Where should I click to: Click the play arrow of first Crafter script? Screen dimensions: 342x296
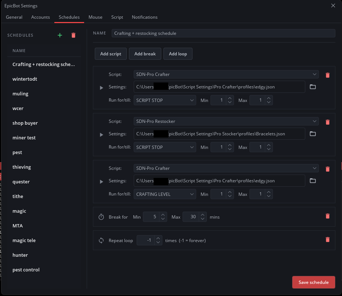pyautogui.click(x=101, y=88)
